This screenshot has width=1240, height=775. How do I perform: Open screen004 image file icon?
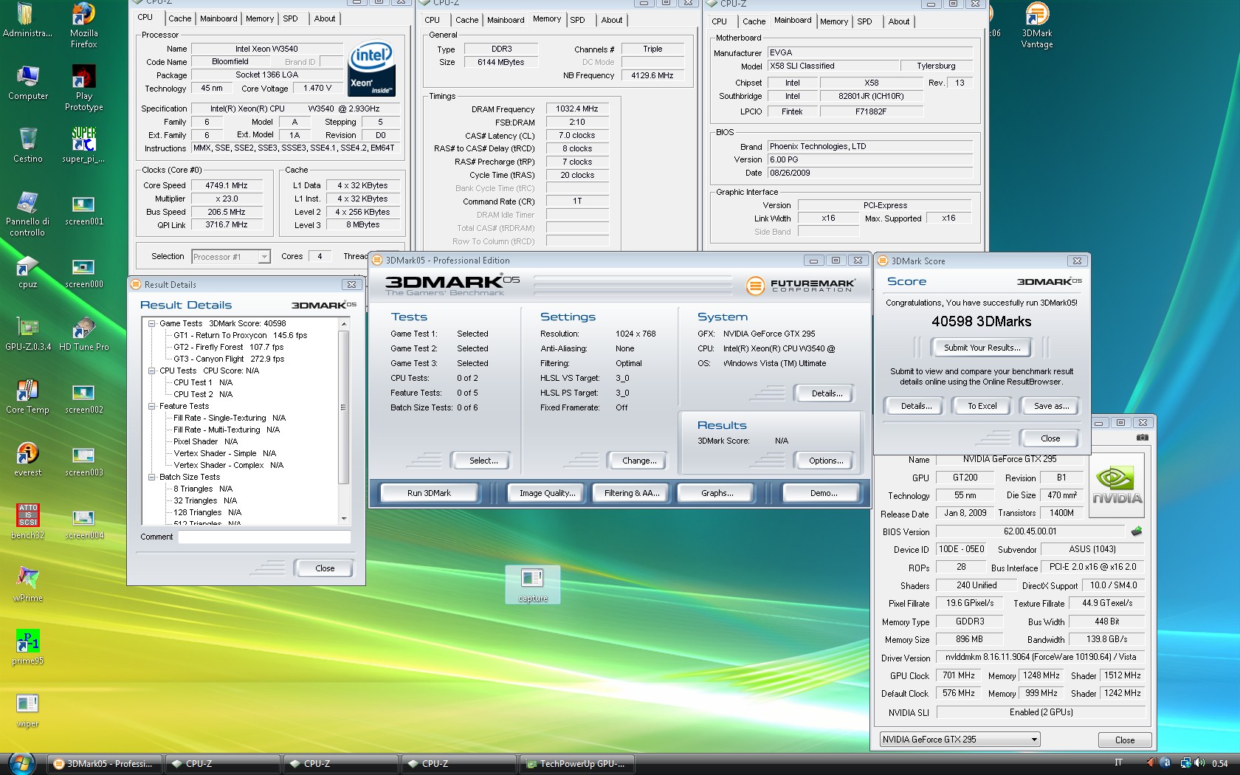click(x=83, y=523)
